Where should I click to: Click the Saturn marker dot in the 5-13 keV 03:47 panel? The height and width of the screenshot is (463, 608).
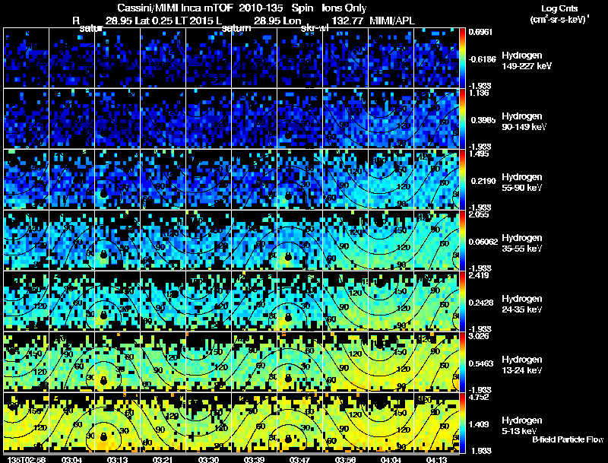288,439
